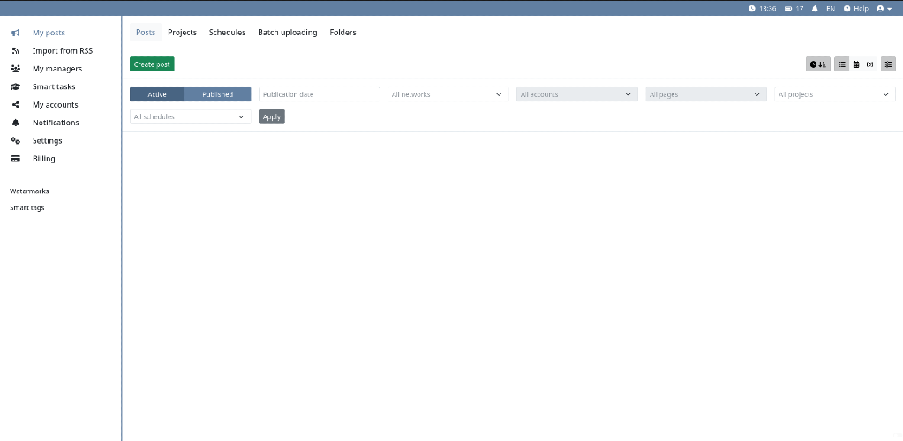This screenshot has height=441, width=903.
Task: Open the All accounts dropdown
Action: click(x=577, y=94)
